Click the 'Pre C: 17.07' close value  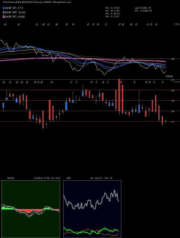pyautogui.click(x=112, y=17)
